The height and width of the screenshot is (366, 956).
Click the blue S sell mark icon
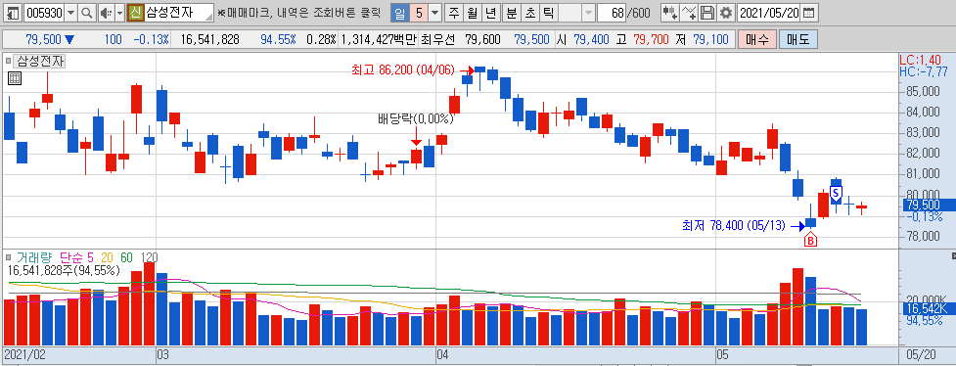[x=836, y=193]
